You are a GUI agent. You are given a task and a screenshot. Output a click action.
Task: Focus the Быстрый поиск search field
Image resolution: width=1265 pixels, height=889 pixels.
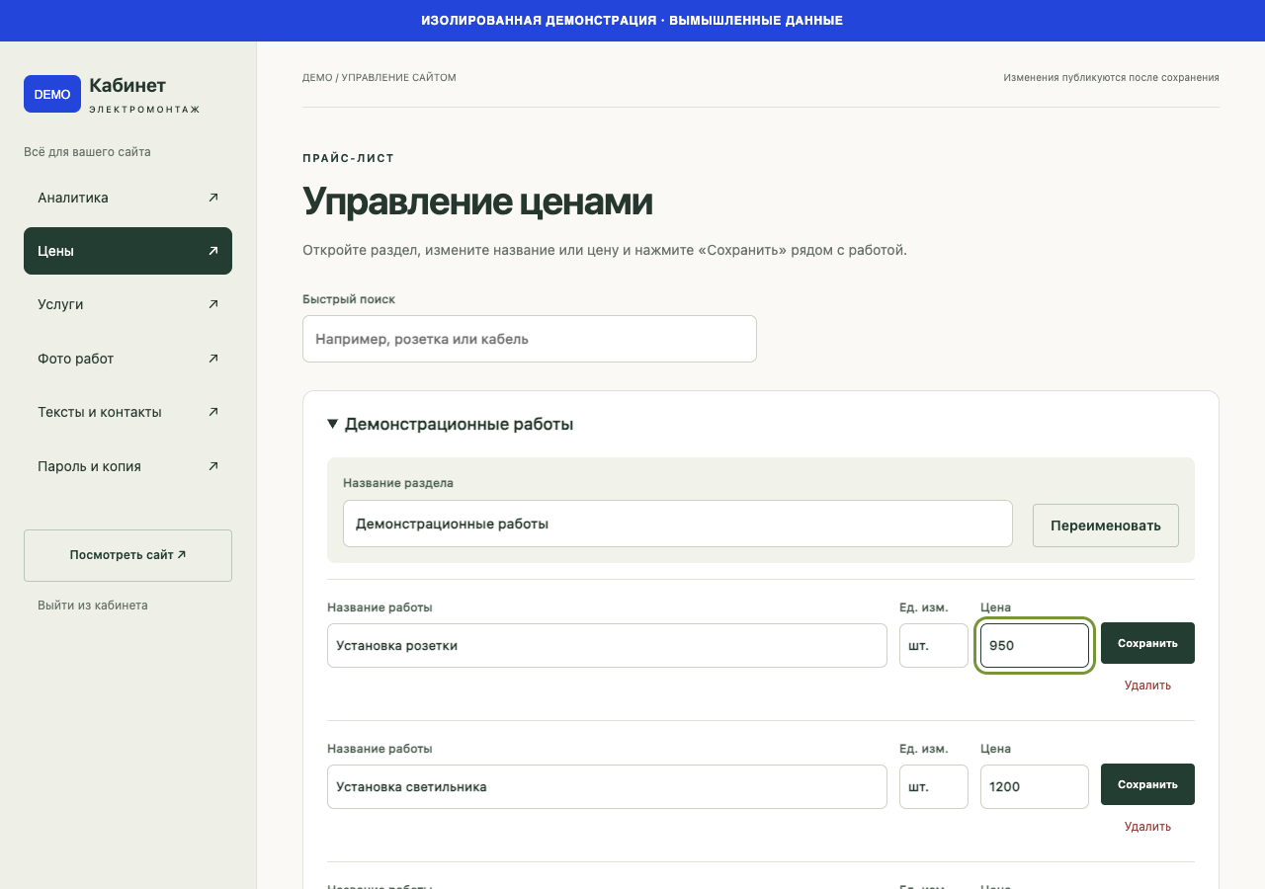[530, 339]
